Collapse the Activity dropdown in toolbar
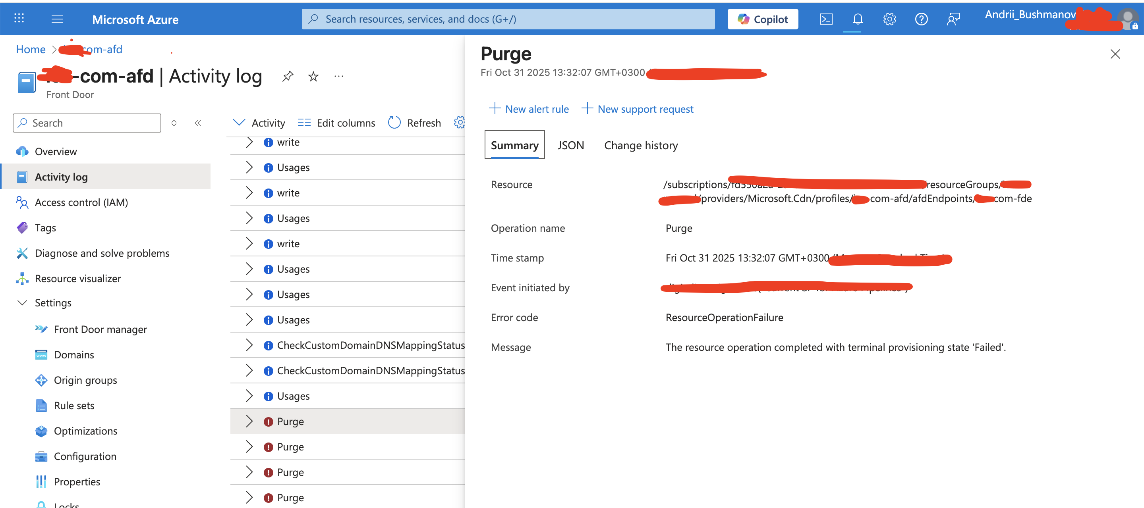Image resolution: width=1144 pixels, height=508 pixels. pos(239,123)
